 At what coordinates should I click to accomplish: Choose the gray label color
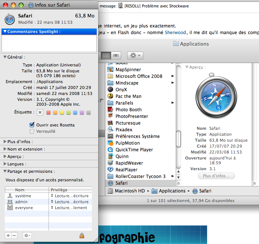coord(89,113)
